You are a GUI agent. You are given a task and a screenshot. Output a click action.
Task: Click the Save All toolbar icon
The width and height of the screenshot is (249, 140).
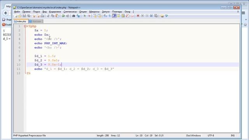click(29, 16)
